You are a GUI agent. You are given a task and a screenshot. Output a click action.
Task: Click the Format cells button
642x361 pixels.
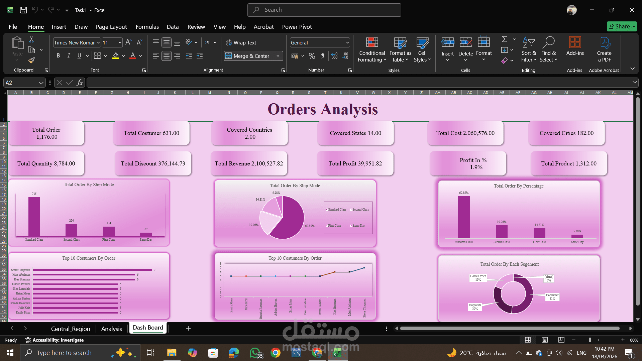click(x=484, y=49)
